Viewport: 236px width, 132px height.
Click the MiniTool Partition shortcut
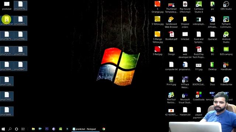tap(171, 98)
